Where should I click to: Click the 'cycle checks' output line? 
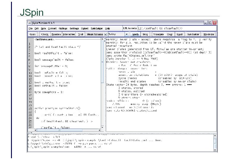click(x=127, y=78)
